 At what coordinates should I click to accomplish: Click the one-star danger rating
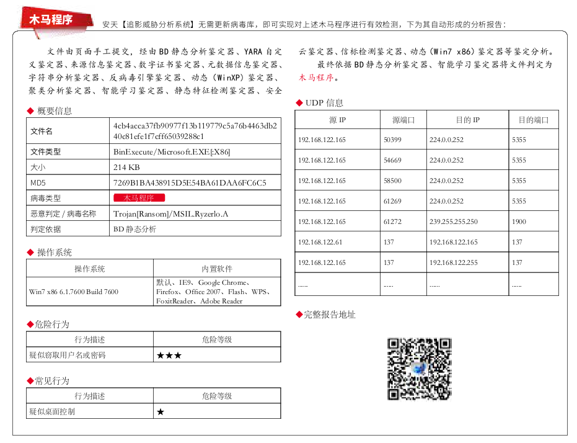[x=161, y=412]
